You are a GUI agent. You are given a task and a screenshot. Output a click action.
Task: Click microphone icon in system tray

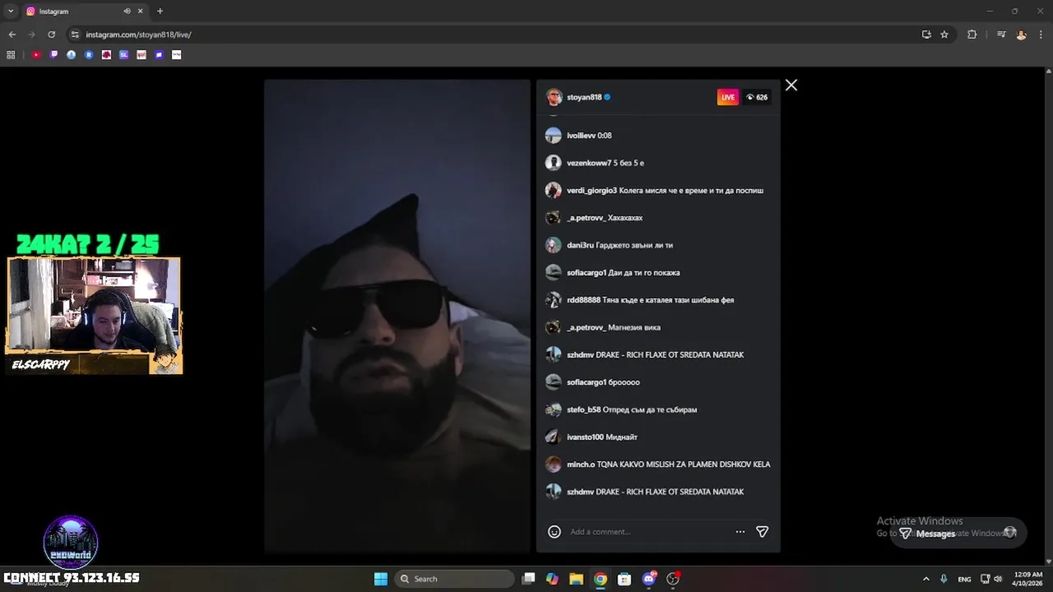(944, 579)
